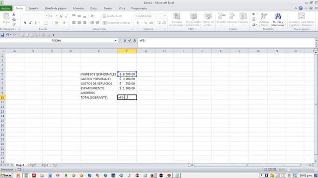
Task: Click the macro recording icon in status bar
Action: click(19, 170)
